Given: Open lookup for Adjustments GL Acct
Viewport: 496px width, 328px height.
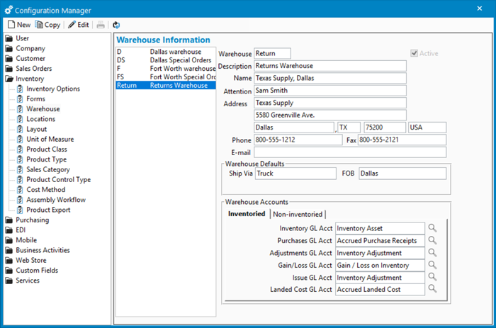Looking at the screenshot, I should [x=432, y=253].
